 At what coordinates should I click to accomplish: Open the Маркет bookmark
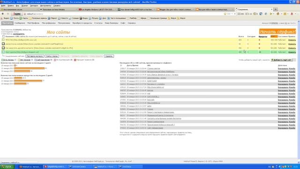52,18
